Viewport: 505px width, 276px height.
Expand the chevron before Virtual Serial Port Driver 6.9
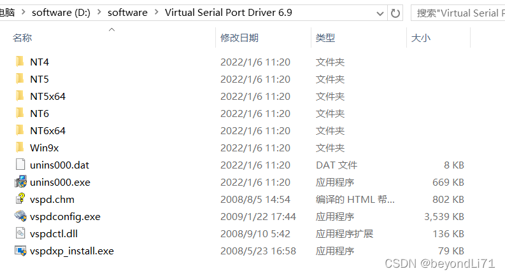tap(157, 12)
